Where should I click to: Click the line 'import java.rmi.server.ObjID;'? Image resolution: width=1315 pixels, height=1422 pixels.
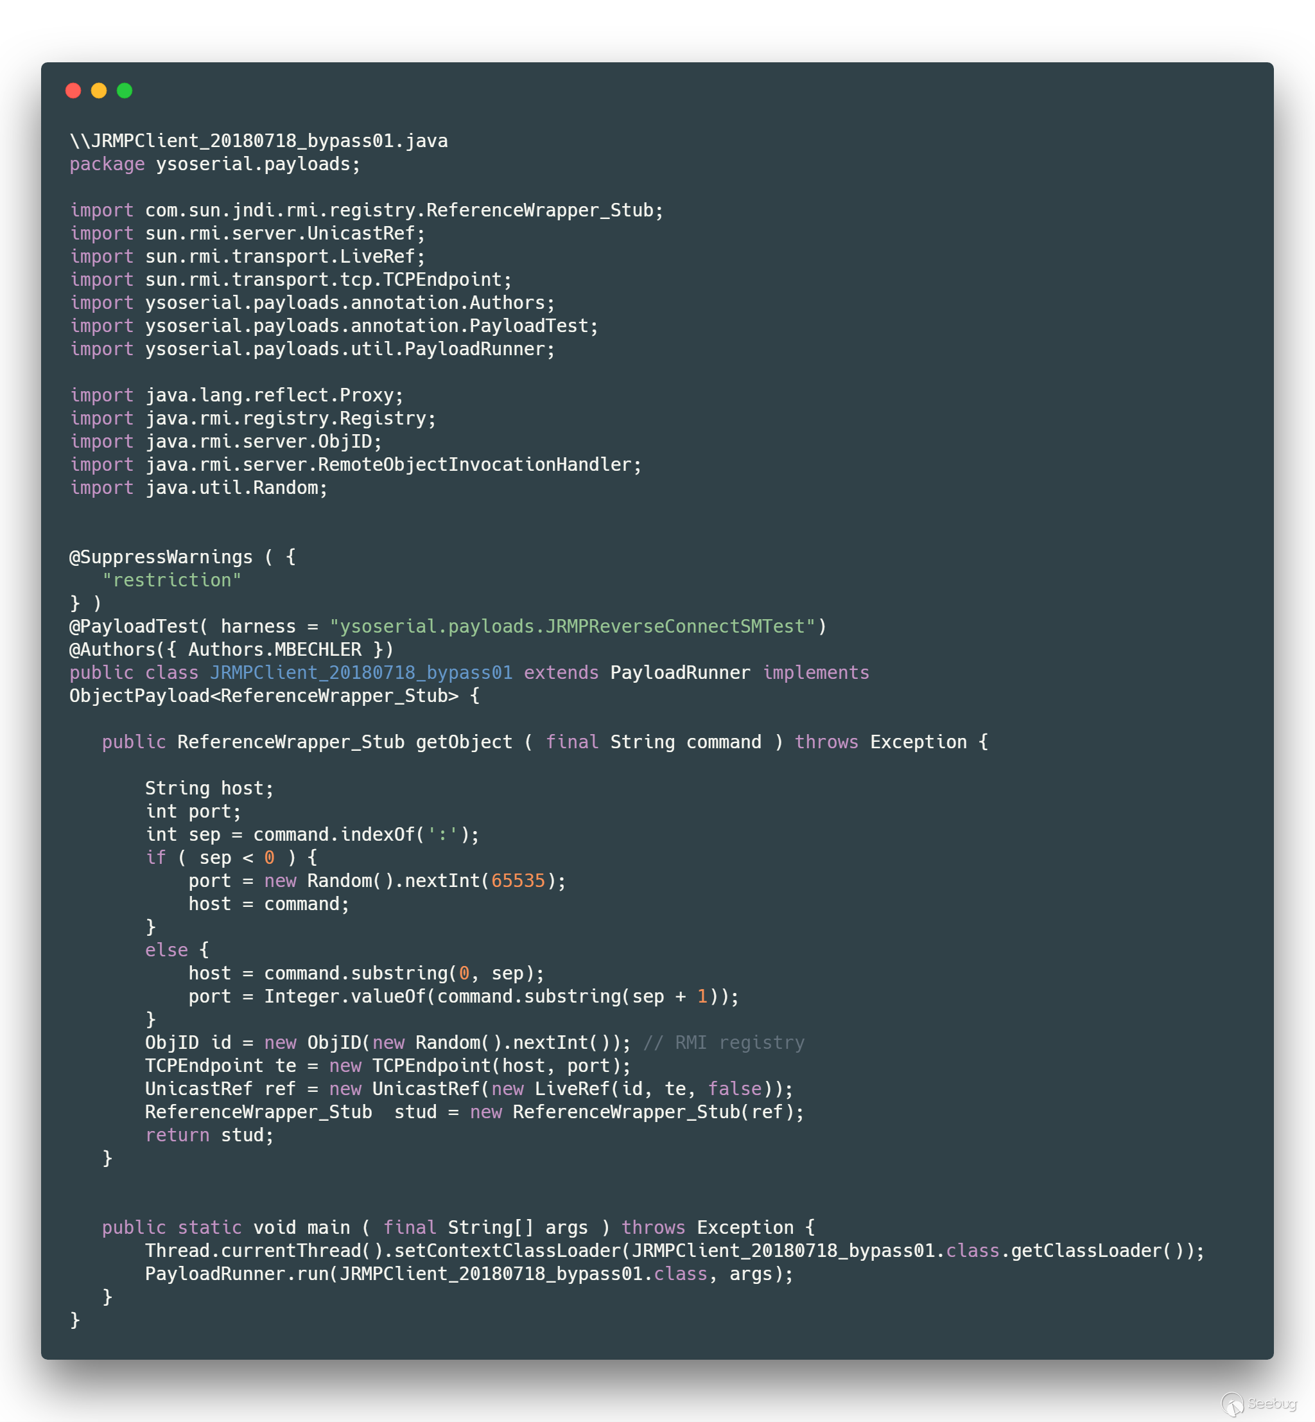click(226, 442)
